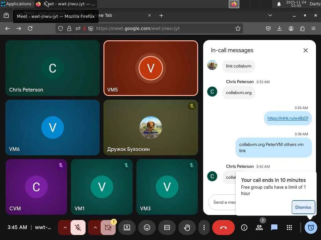
Task: Open meeting details info icon
Action: click(x=244, y=227)
